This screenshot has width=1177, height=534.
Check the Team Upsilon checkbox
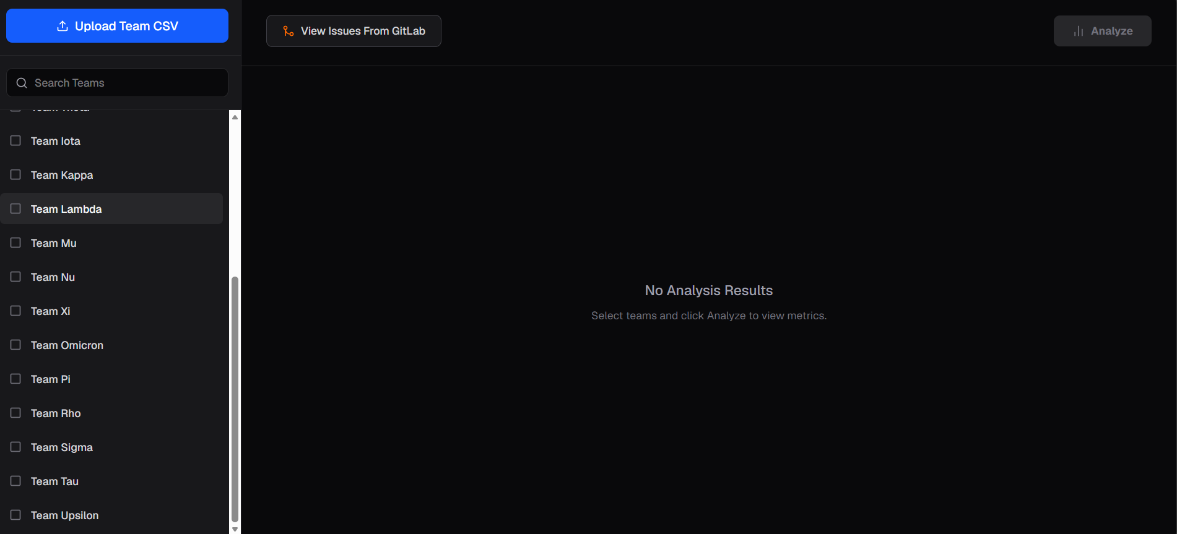15,515
